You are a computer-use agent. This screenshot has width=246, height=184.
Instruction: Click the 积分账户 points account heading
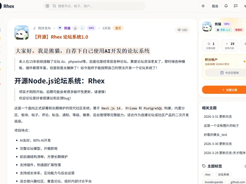point(211,59)
